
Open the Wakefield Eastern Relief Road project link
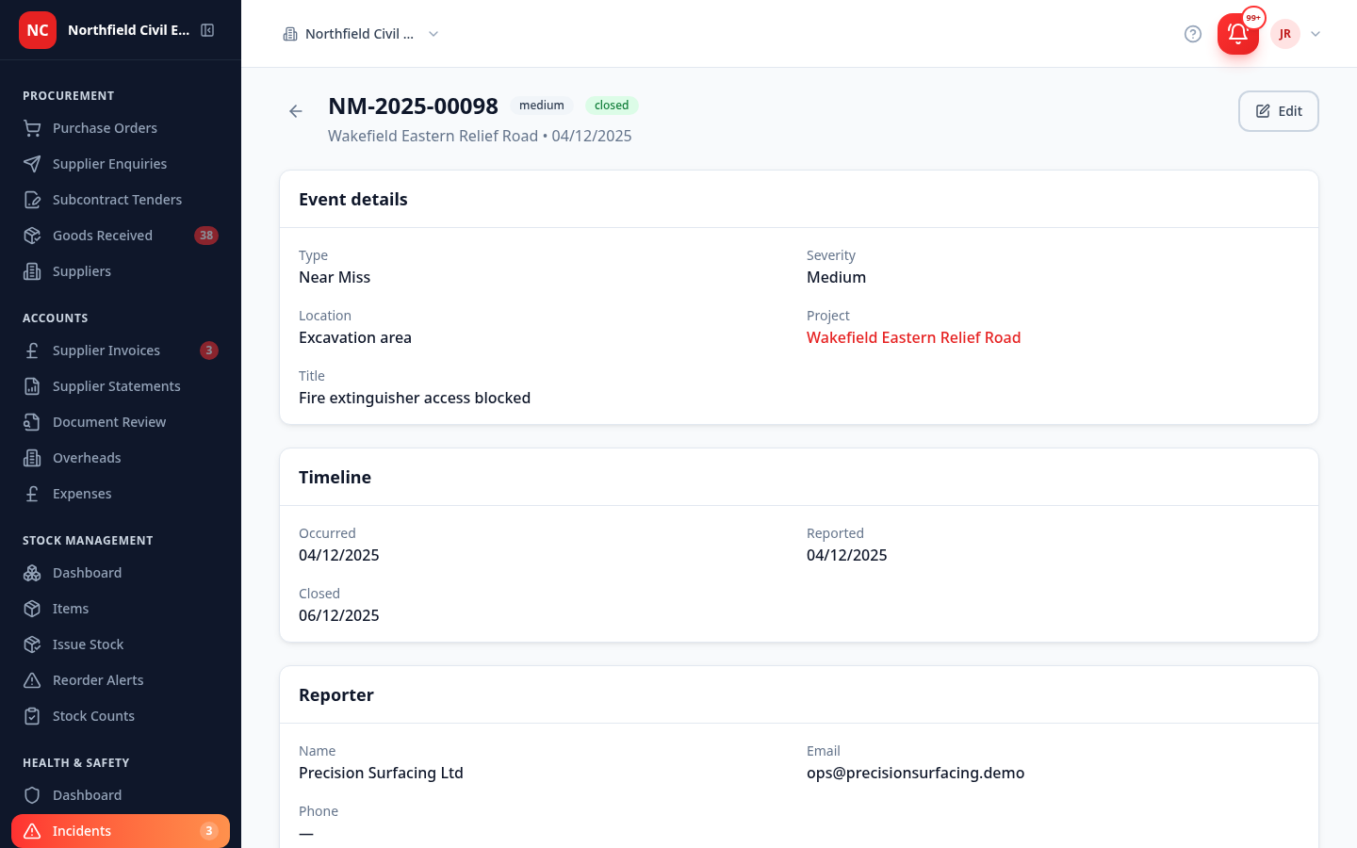[913, 337]
